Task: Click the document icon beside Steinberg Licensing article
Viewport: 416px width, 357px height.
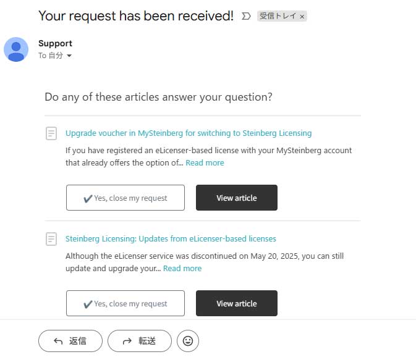Action: (x=51, y=239)
